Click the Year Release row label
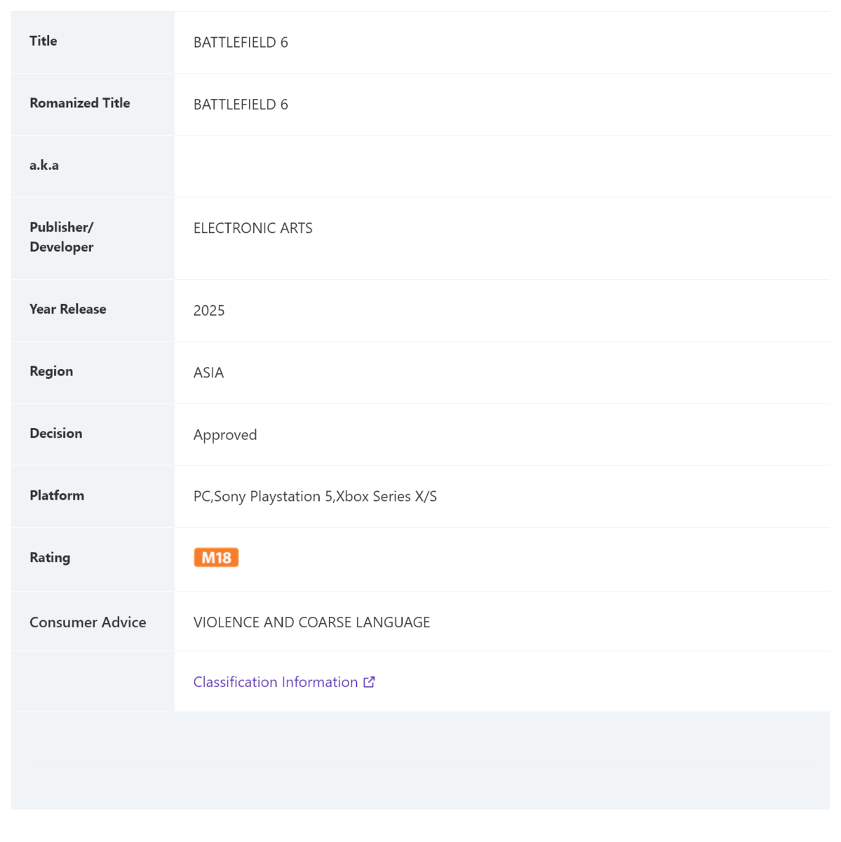Image resolution: width=841 pixels, height=842 pixels. [68, 309]
